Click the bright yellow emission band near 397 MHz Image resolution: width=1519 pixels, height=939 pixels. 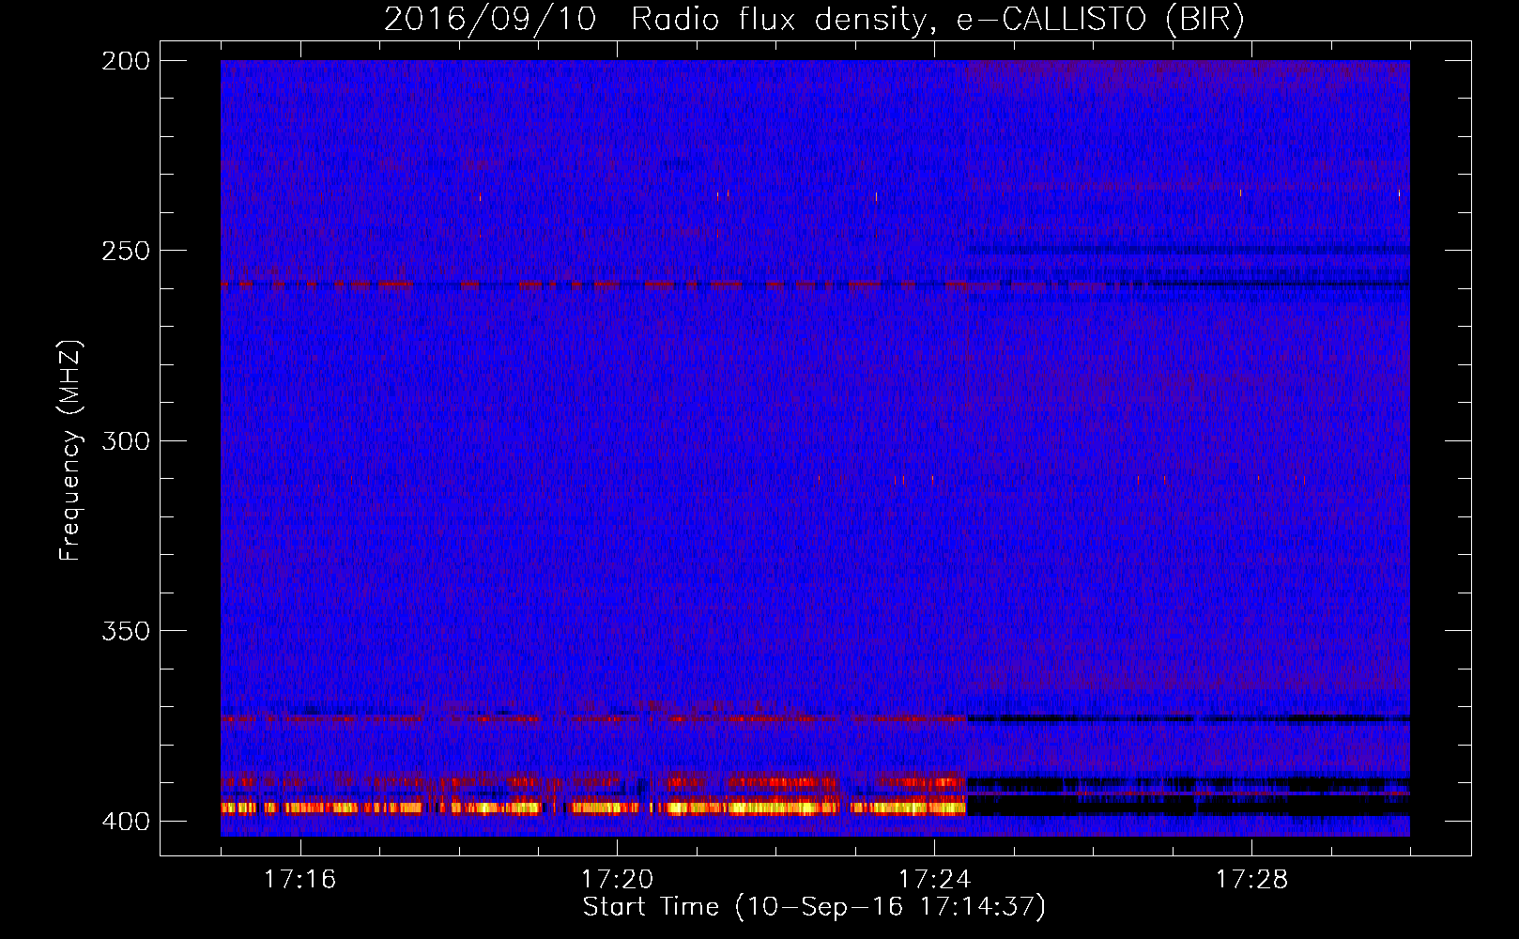[x=593, y=807]
